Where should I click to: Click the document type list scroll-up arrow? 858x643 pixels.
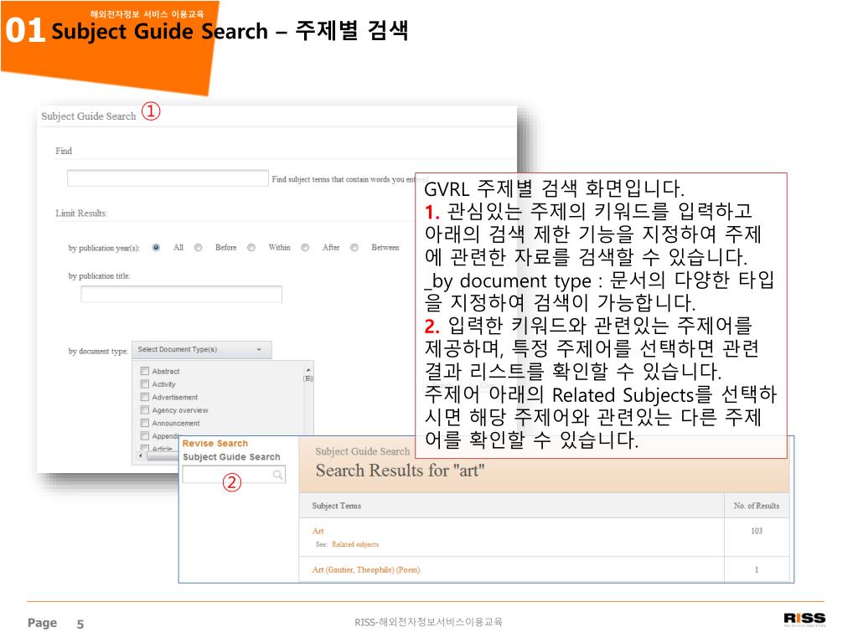(308, 370)
